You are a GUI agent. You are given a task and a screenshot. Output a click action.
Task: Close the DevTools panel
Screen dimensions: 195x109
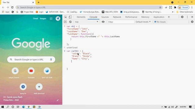point(192,17)
